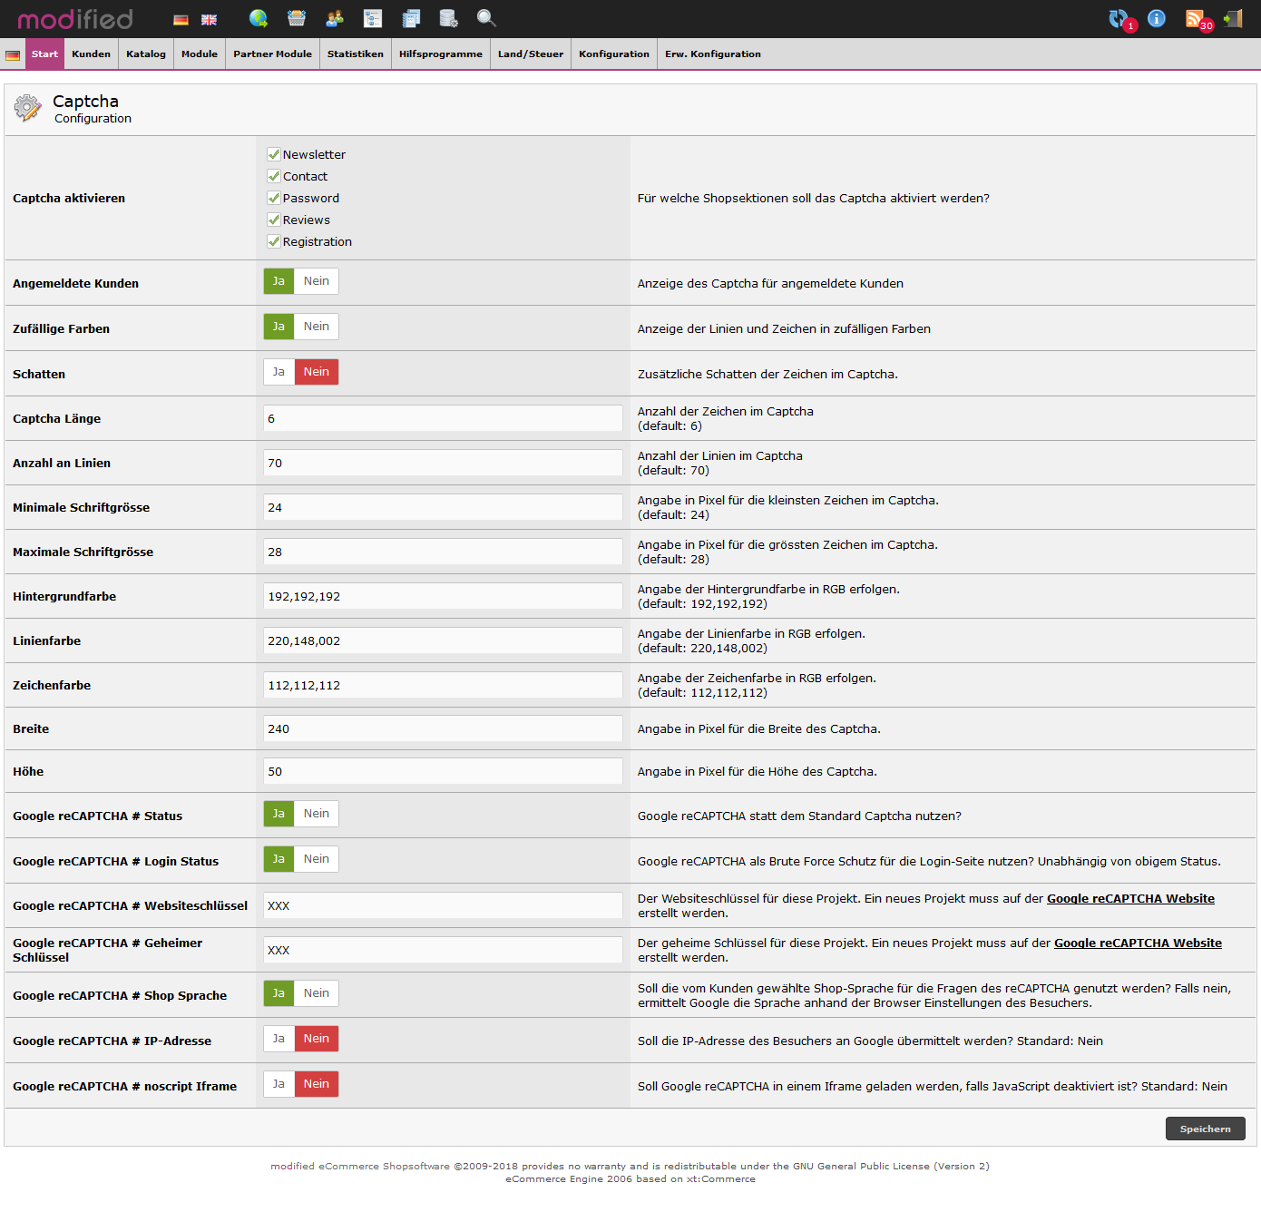Click the Breite input field
The image size is (1261, 1212).
443,728
